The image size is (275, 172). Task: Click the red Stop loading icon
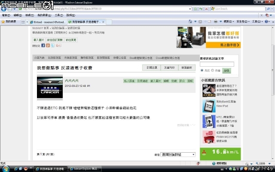206,9
